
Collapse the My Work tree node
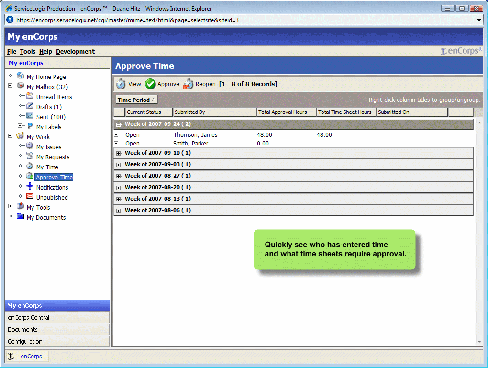(10, 136)
